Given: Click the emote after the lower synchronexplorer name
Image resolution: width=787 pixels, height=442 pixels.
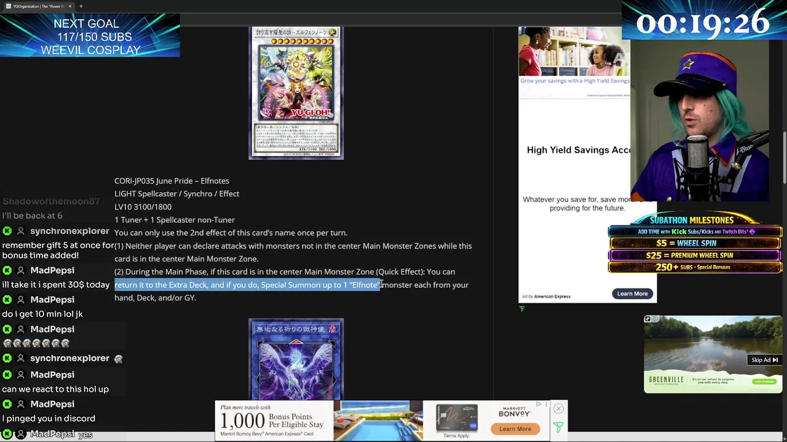Looking at the screenshot, I should (x=119, y=359).
